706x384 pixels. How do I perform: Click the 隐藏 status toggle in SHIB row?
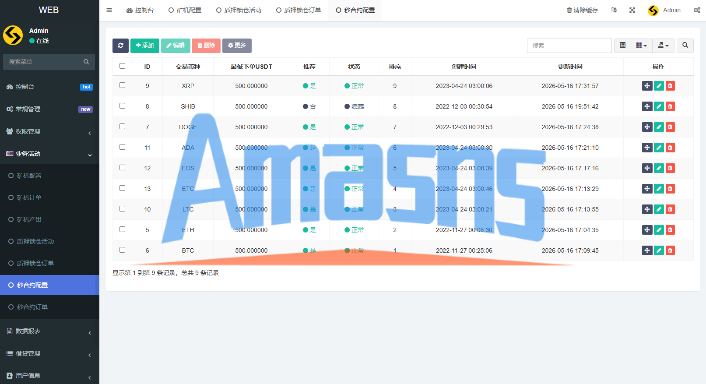point(354,106)
